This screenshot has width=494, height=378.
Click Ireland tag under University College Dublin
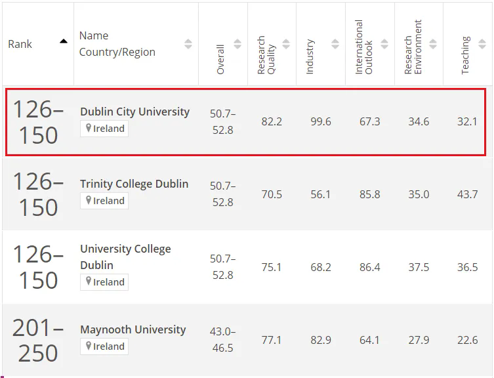(104, 282)
